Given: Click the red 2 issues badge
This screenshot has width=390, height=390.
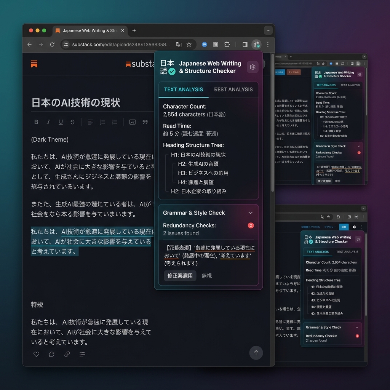Looking at the screenshot, I should pos(251,225).
